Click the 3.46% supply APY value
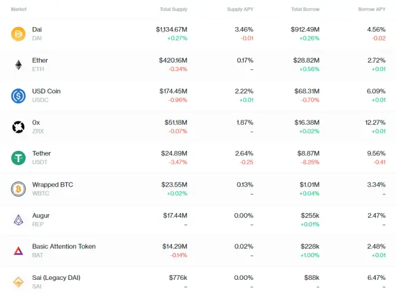This screenshot has width=396, height=294. click(x=244, y=29)
